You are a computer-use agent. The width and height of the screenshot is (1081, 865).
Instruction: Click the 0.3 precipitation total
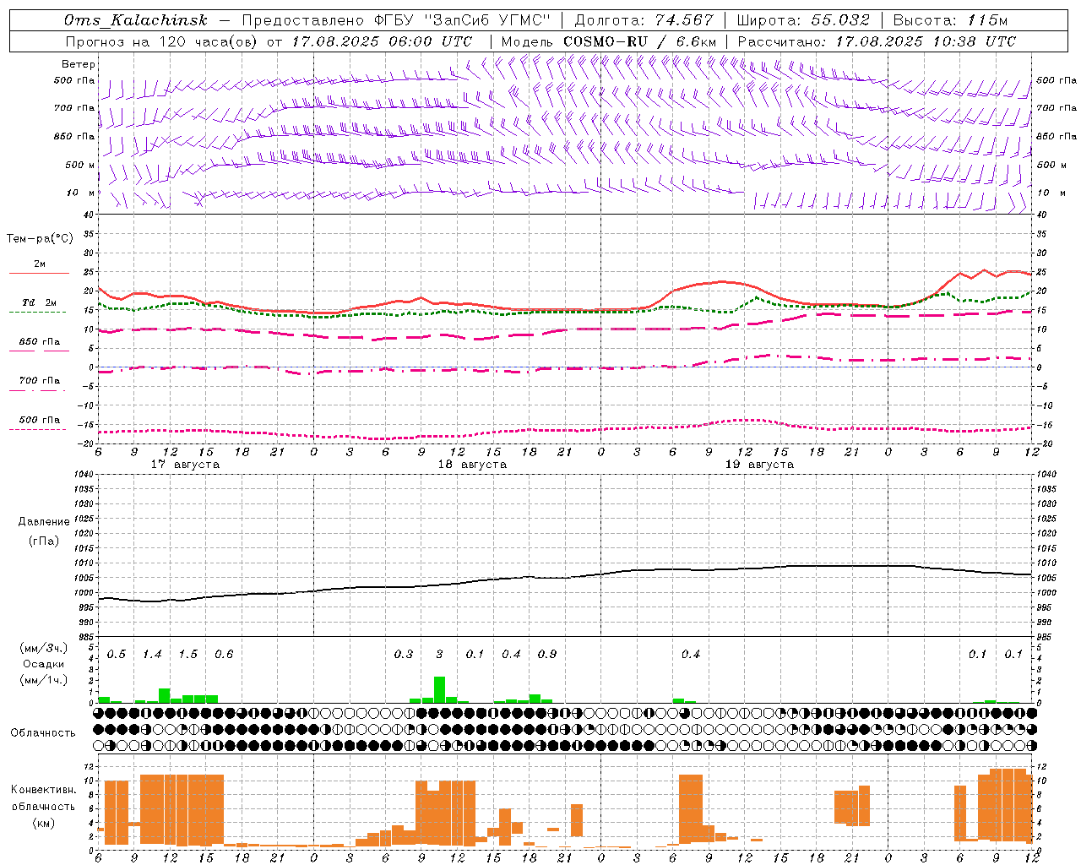coord(404,655)
